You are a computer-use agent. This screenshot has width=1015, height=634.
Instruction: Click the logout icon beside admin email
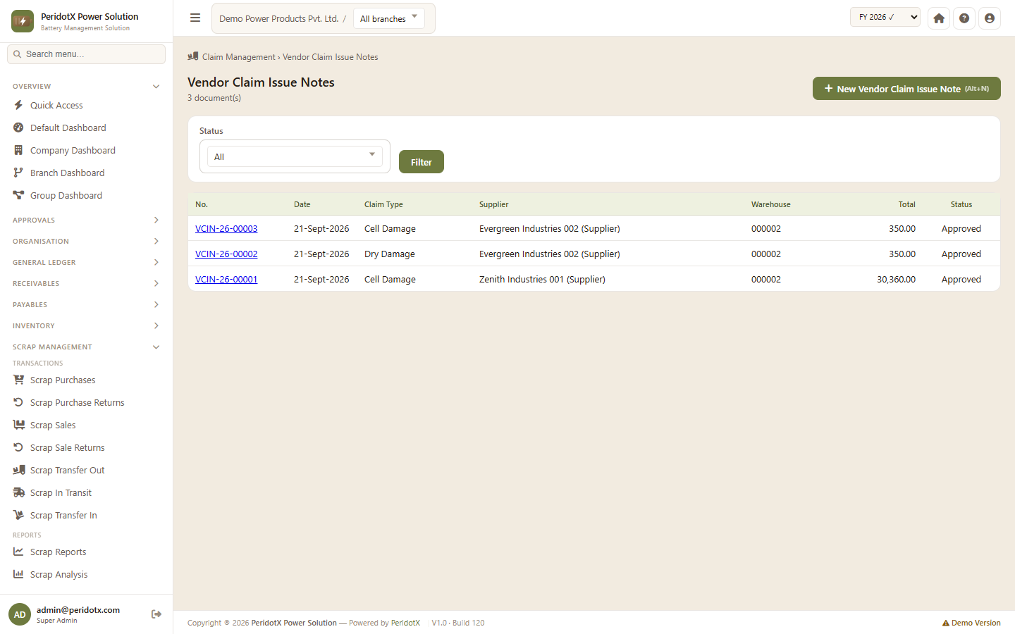(156, 614)
